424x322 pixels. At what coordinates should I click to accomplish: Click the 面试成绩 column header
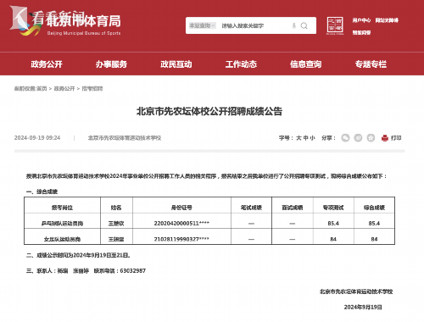tap(293, 208)
